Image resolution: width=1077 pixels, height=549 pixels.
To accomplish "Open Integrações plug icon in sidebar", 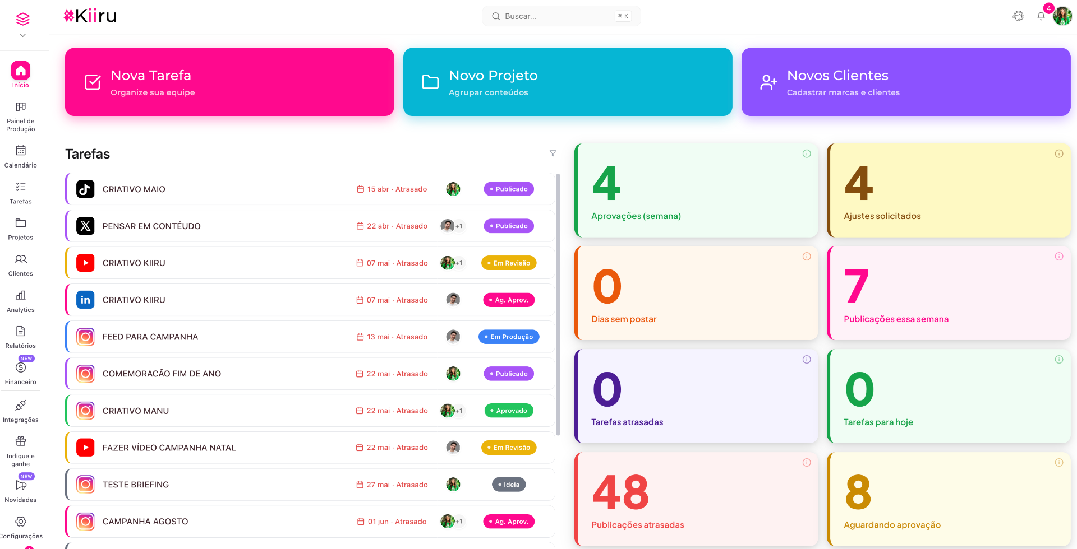I will click(x=21, y=405).
